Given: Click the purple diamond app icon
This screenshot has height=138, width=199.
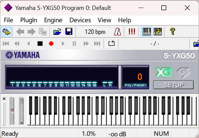Looking at the screenshot, I should coord(8,8).
